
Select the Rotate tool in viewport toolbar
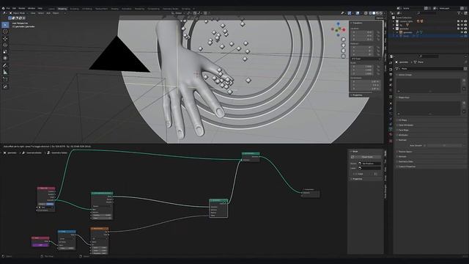click(5, 45)
